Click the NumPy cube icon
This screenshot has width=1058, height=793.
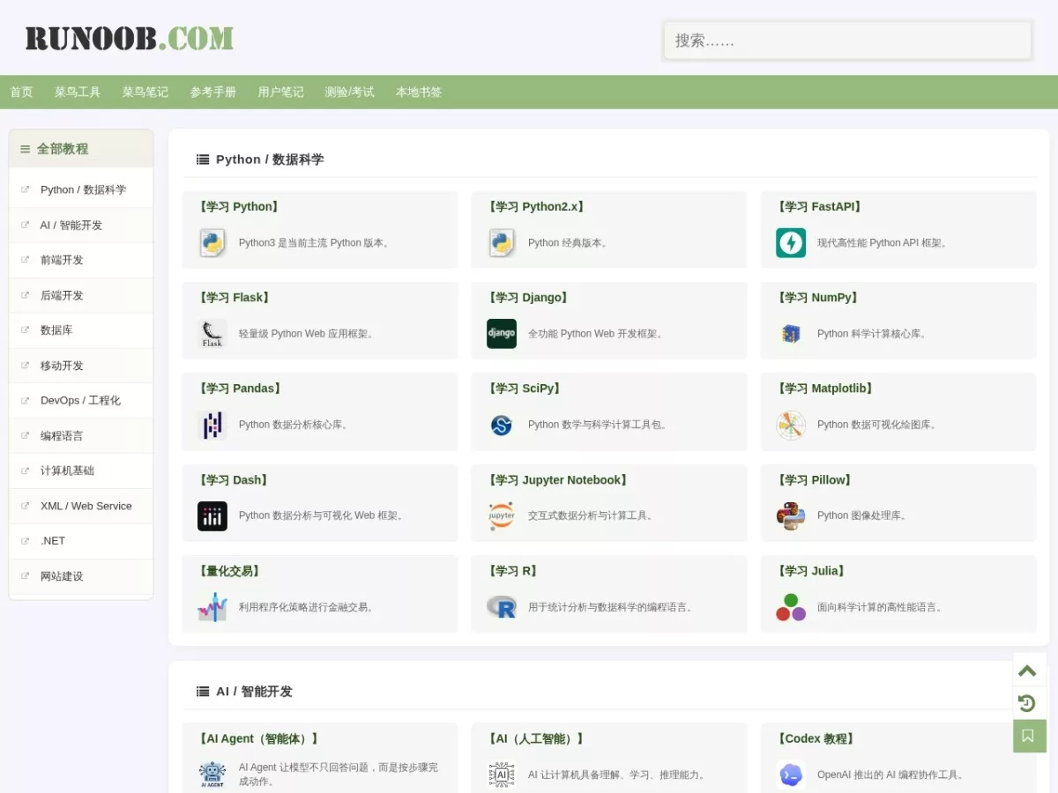click(791, 334)
